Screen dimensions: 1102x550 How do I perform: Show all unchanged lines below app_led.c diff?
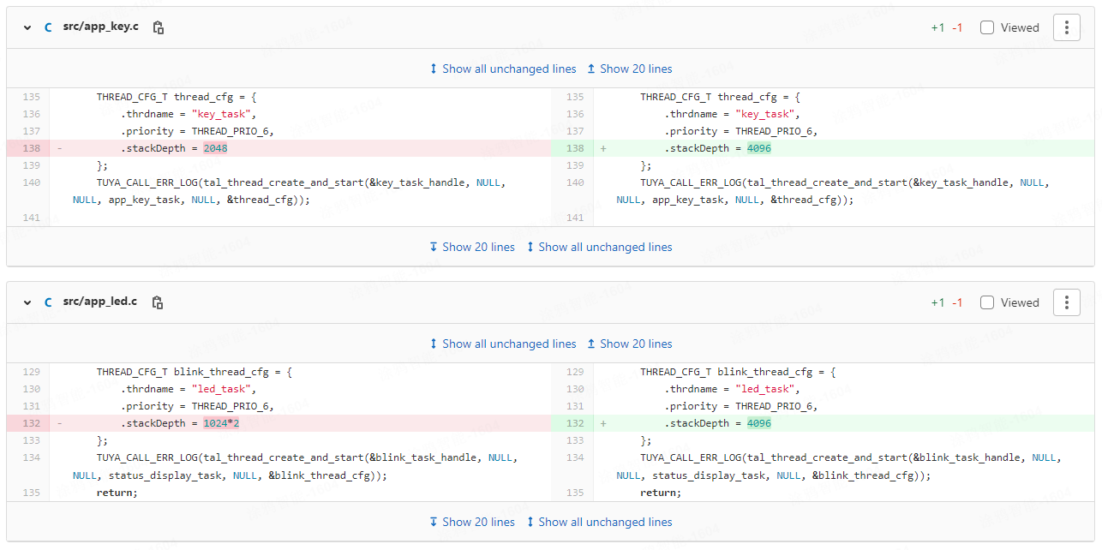[599, 522]
